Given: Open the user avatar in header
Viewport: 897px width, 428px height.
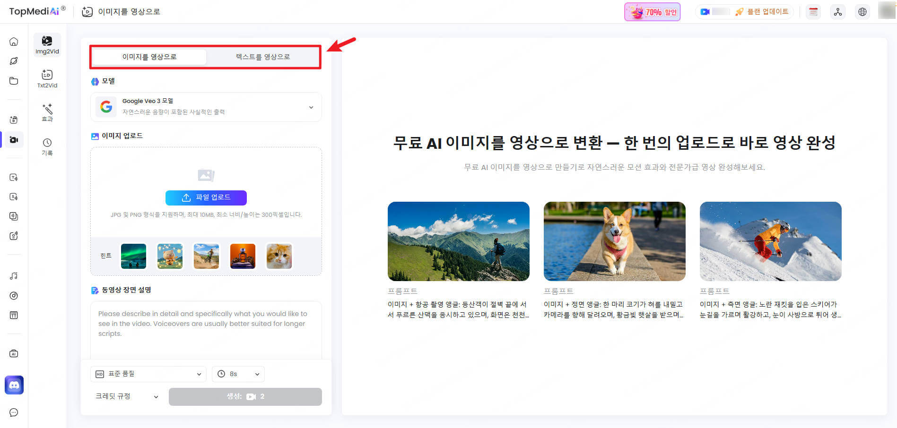Looking at the screenshot, I should [x=887, y=11].
